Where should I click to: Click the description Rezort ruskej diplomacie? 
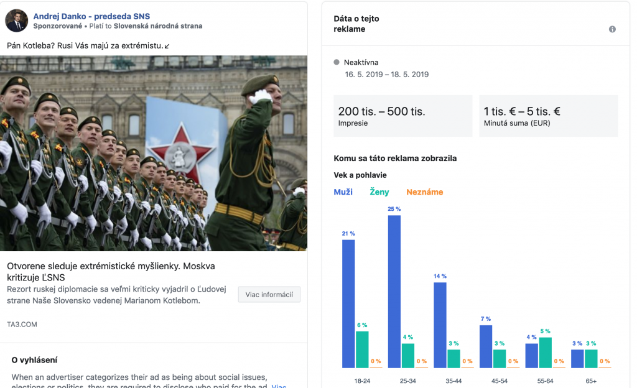pos(116,295)
